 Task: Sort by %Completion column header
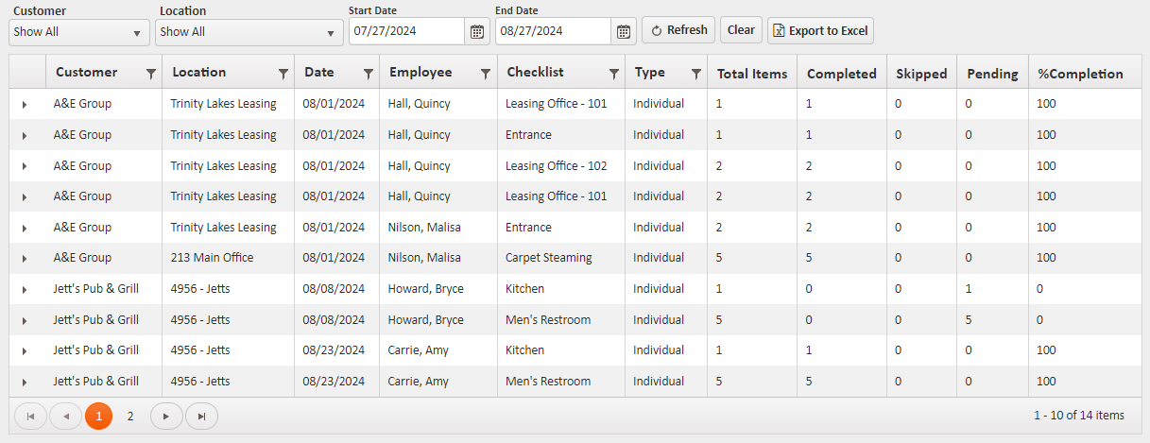[x=1080, y=74]
